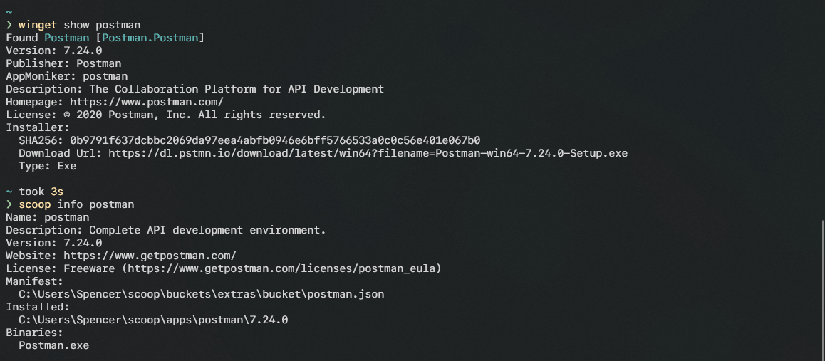The height and width of the screenshot is (361, 825).
Task: Click the scoop apps postman installed path
Action: click(153, 320)
